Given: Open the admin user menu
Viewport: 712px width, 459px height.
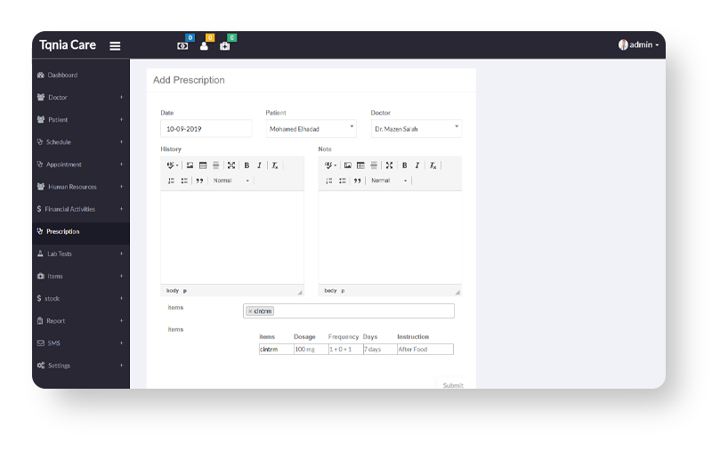Looking at the screenshot, I should (x=639, y=45).
